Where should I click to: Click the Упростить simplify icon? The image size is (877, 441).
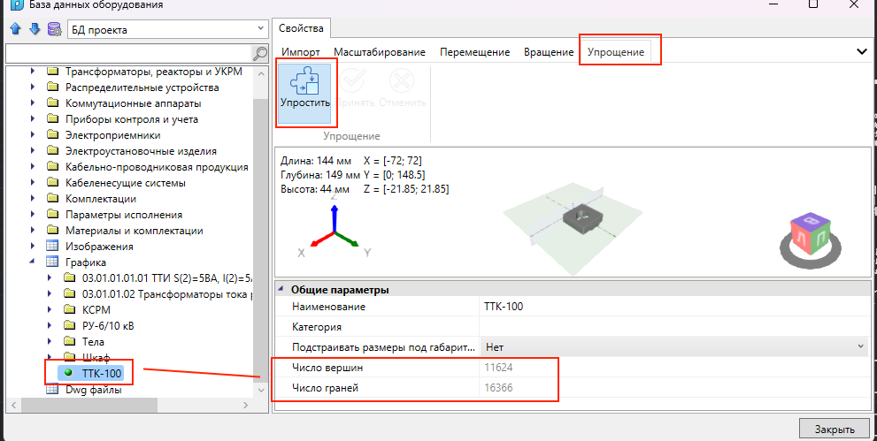(305, 87)
